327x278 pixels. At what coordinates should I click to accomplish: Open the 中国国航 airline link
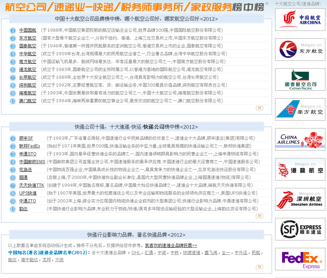27,30
